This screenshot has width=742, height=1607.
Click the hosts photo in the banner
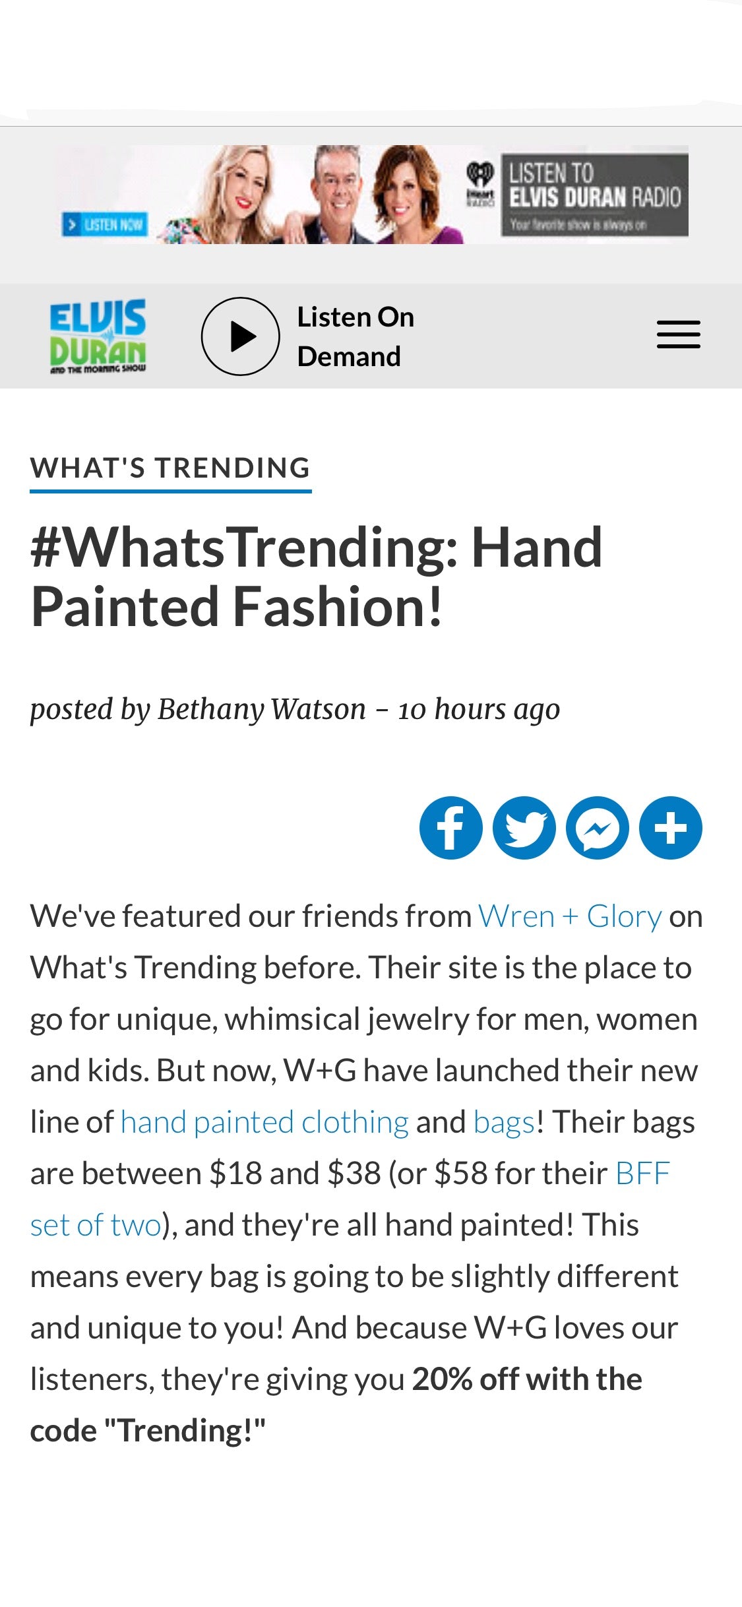pyautogui.click(x=310, y=195)
